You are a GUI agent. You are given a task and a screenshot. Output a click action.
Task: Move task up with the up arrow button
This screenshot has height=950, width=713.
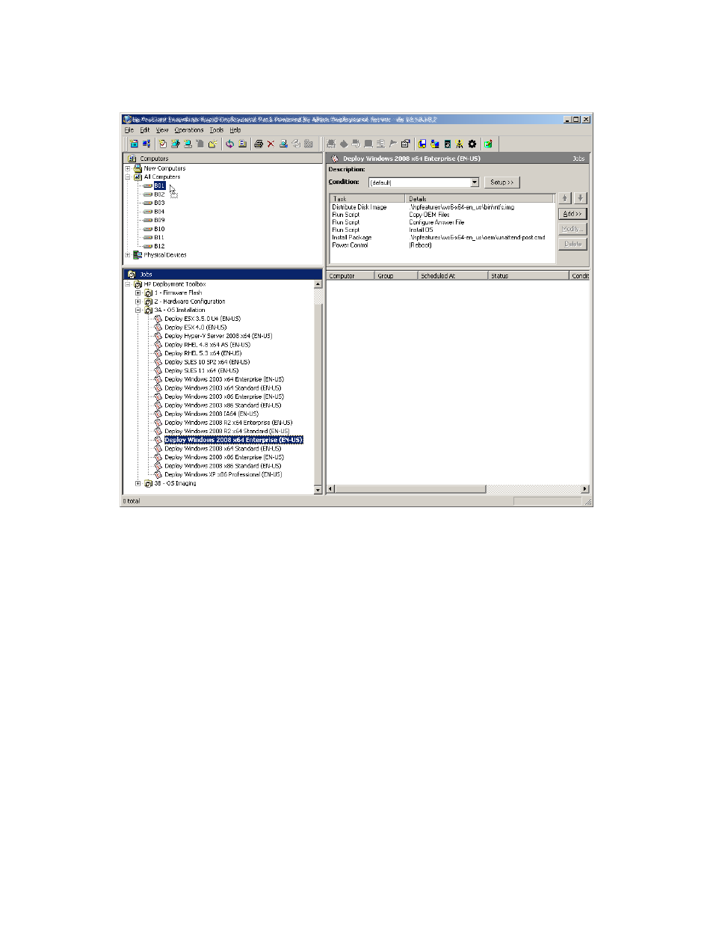coord(565,198)
